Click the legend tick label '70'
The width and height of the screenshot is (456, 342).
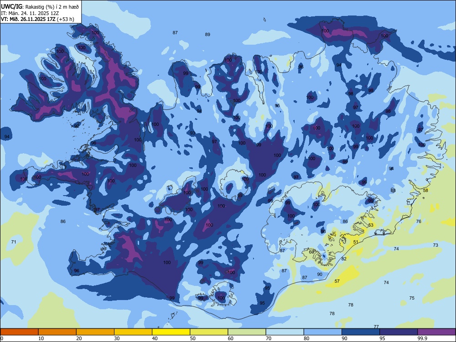click(x=269, y=338)
